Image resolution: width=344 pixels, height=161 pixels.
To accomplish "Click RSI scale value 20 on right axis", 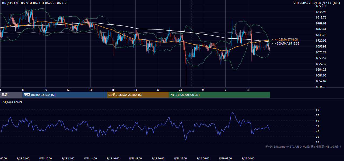I will click(317, 142).
